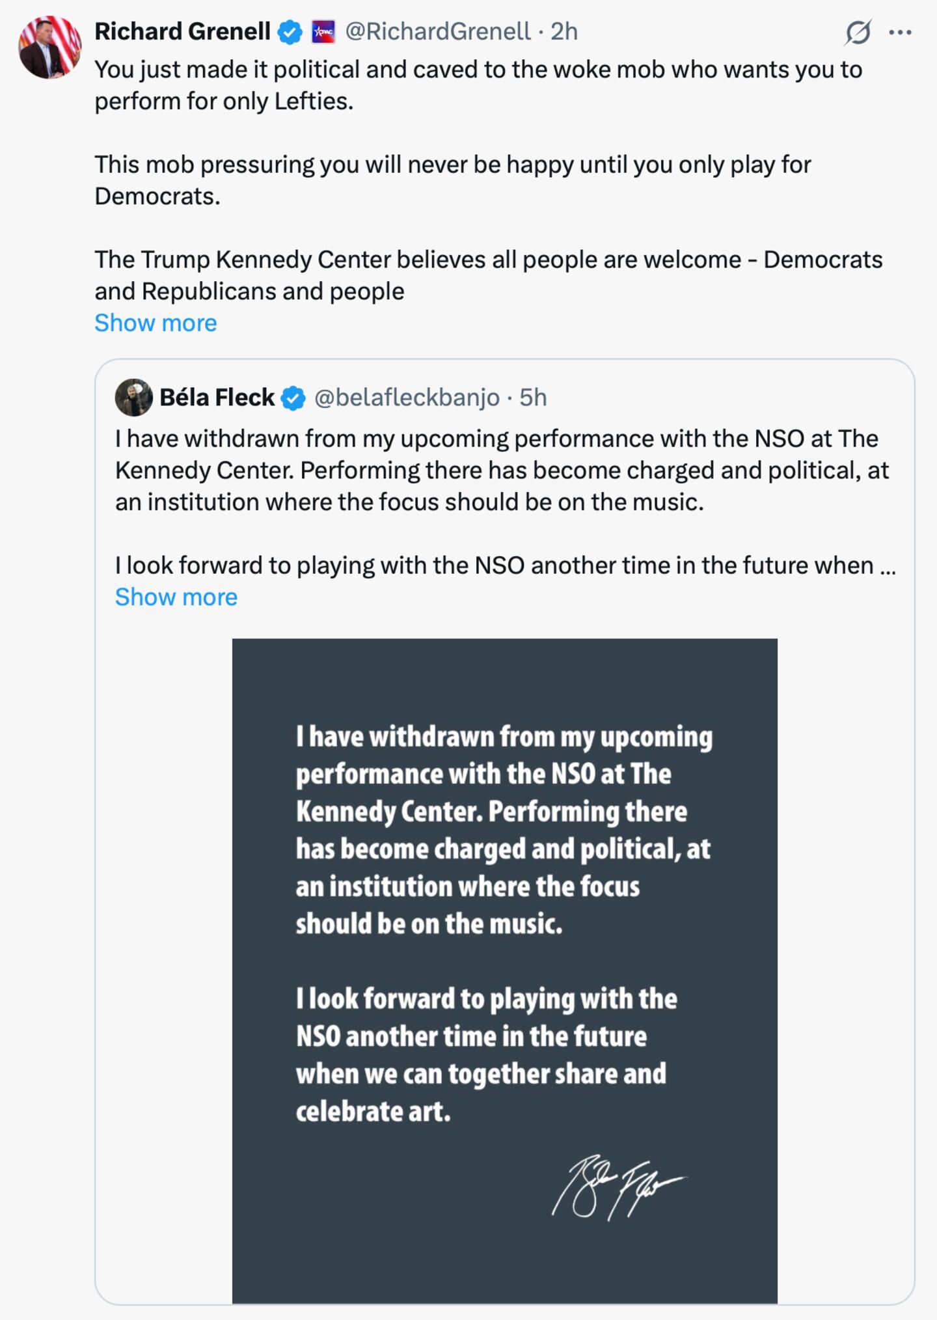This screenshot has height=1320, width=937.
Task: Click Béla Fleck's verified badge
Action: point(294,399)
